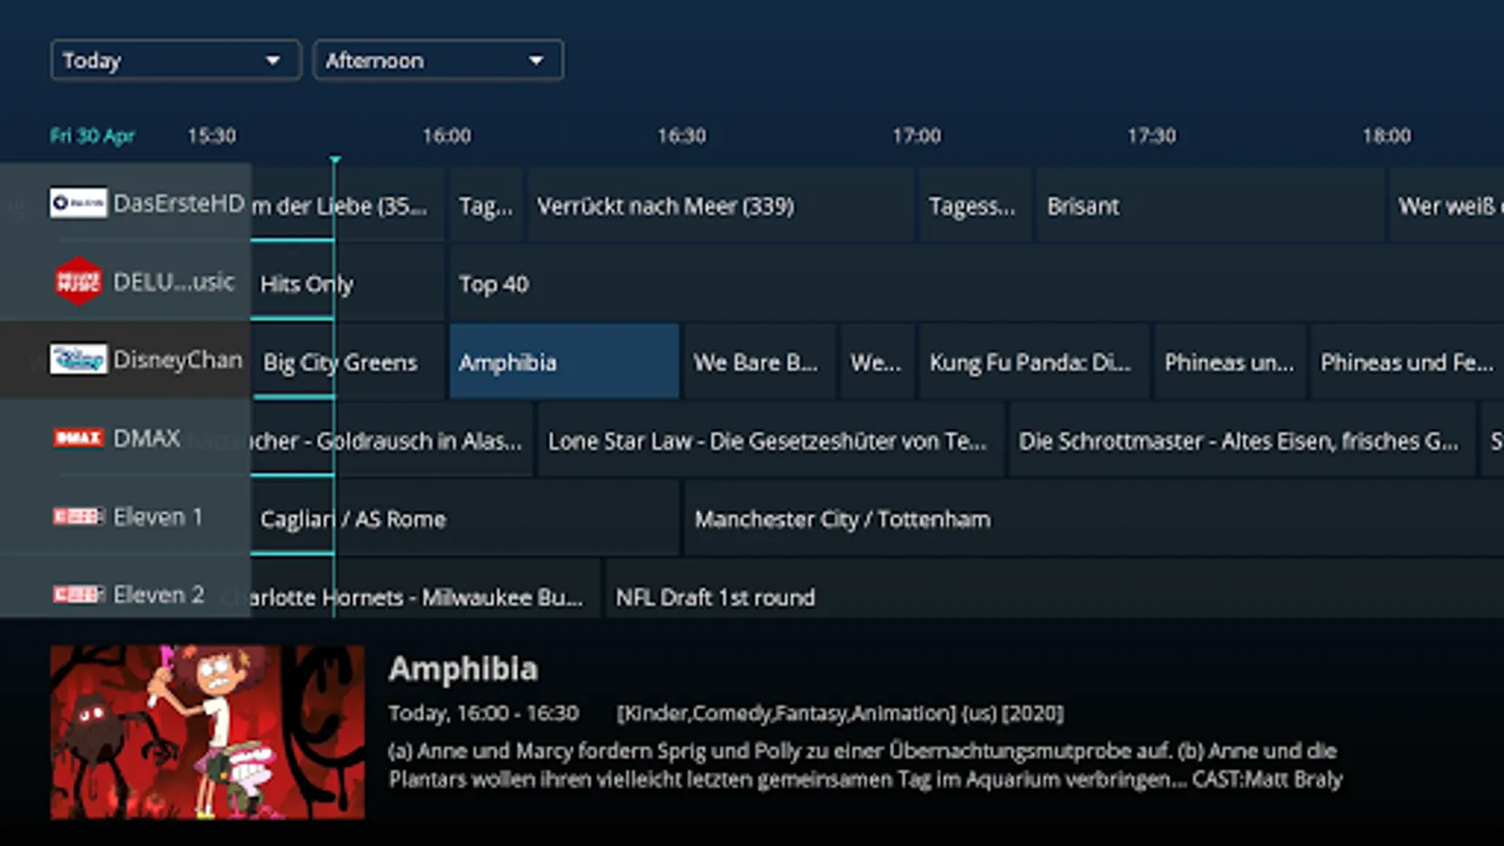Select the DMAX channel logo
1504x846 pixels.
78,438
